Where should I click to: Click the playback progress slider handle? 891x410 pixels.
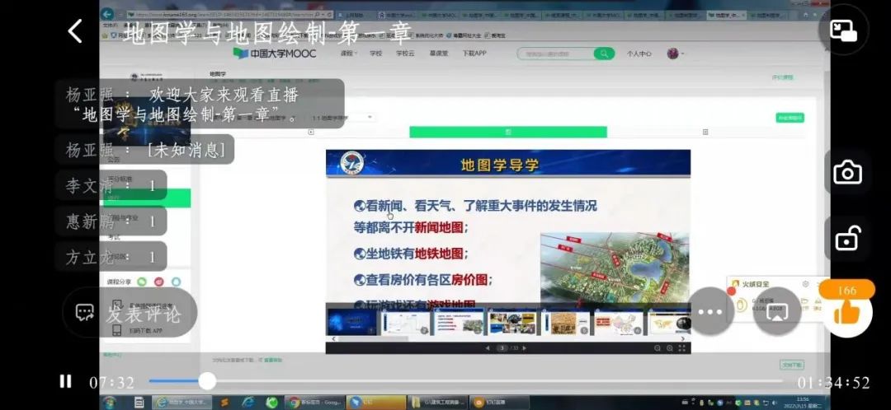click(207, 381)
